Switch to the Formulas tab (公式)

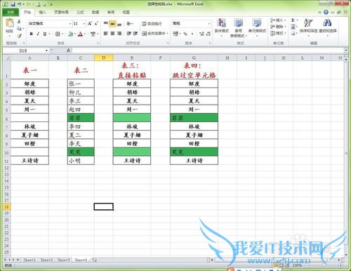tap(80, 12)
